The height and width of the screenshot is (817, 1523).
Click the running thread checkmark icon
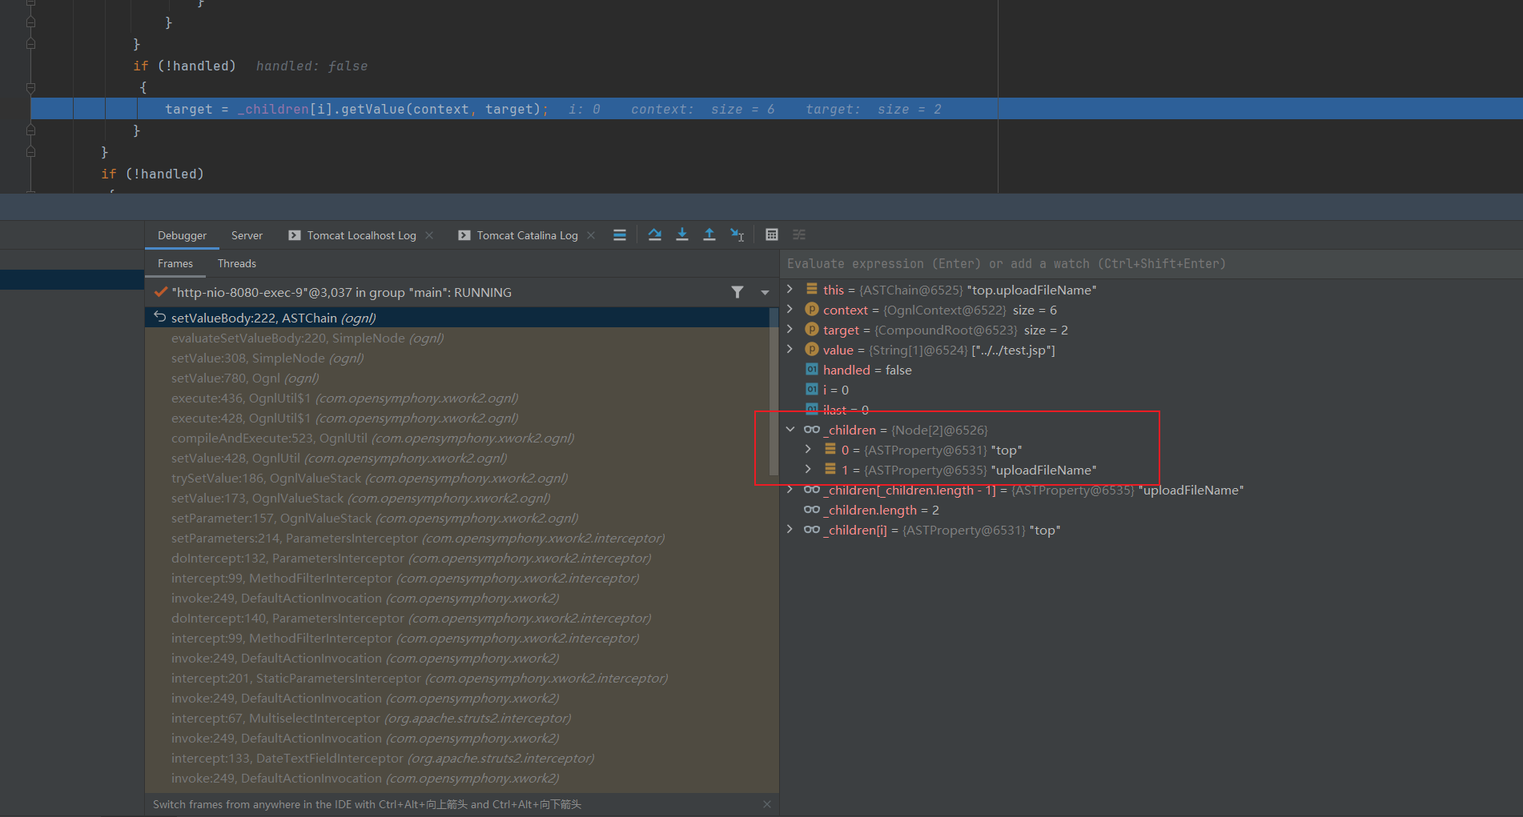pyautogui.click(x=161, y=292)
